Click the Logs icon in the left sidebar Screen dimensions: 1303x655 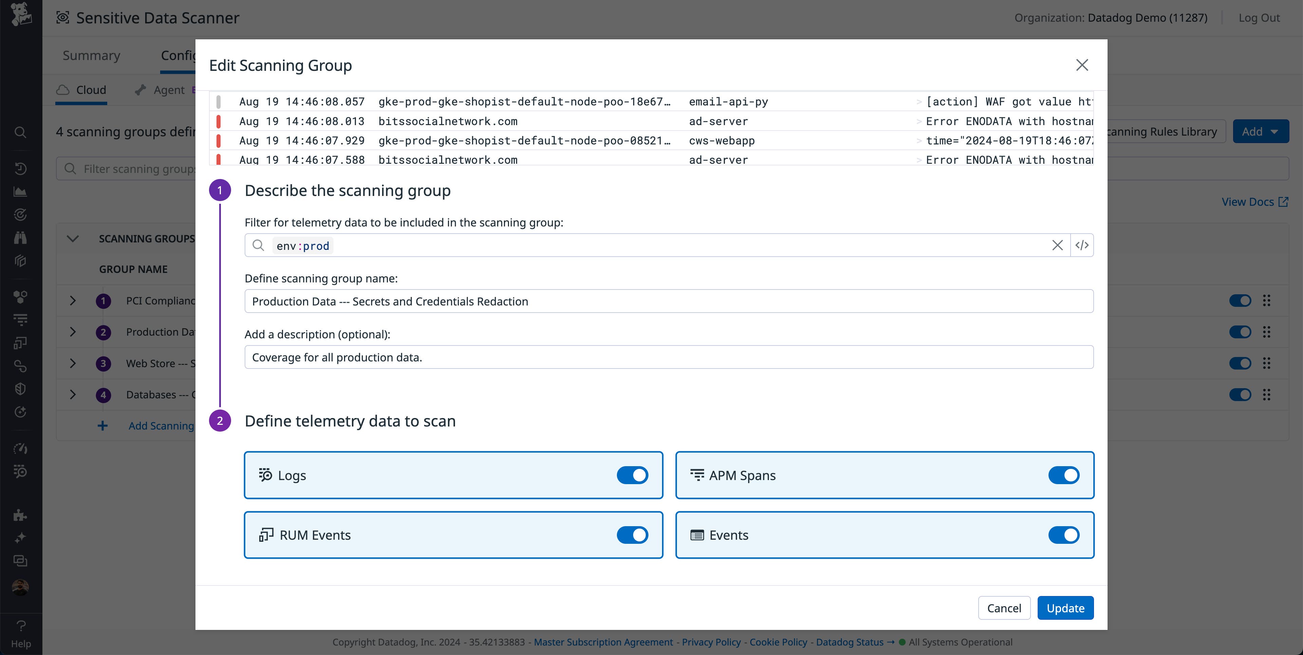[x=20, y=320]
